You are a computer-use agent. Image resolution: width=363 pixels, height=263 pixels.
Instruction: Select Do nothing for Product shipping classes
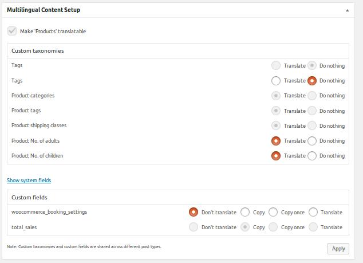(312, 125)
